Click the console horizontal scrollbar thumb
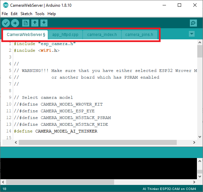The width and height of the screenshot is (203, 192). [60, 182]
